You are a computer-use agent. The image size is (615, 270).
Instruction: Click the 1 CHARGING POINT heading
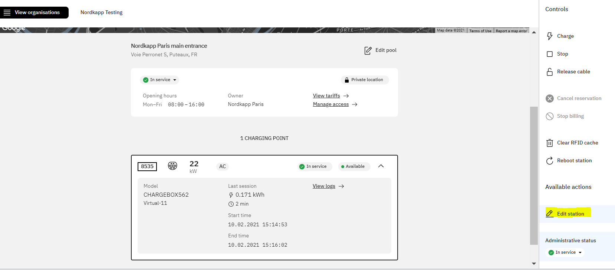coord(264,138)
